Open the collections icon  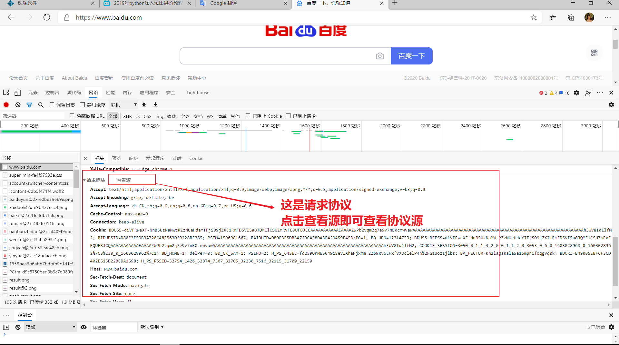tap(571, 17)
